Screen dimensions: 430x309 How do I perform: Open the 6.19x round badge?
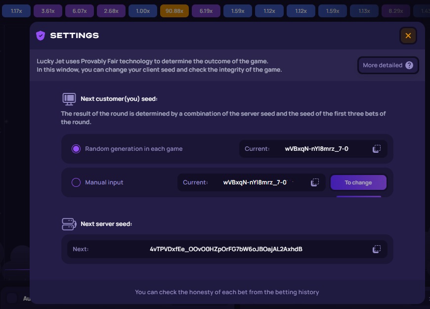click(x=206, y=11)
